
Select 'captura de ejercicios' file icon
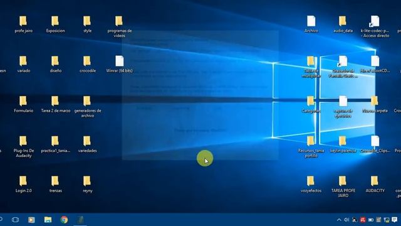[343, 101]
